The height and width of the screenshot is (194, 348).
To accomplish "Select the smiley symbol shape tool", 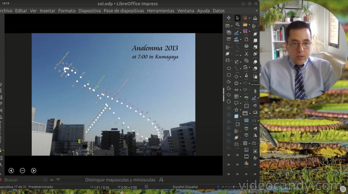I will click(236, 83).
